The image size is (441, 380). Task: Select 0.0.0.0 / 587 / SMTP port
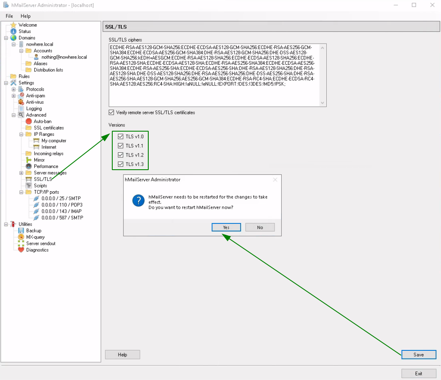click(62, 218)
